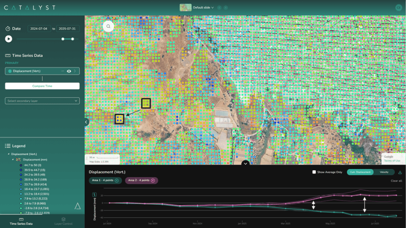Select the Time Series Data tab
406x228 pixels.
pyautogui.click(x=21, y=221)
